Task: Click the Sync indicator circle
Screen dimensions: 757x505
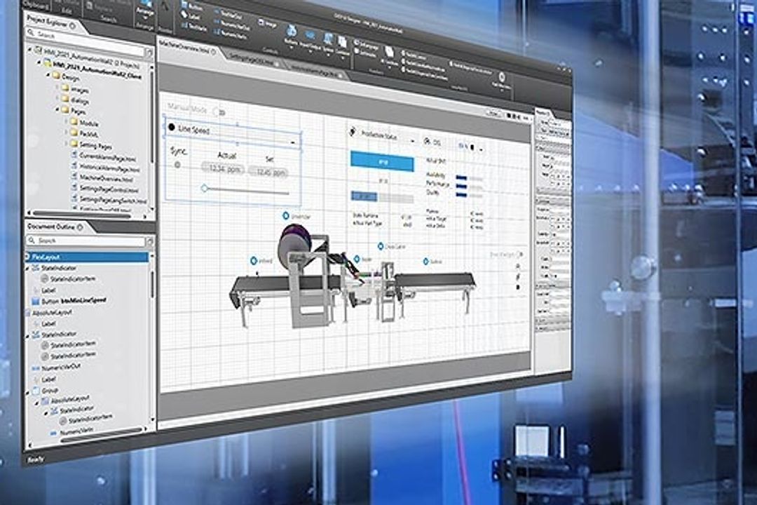Action: pos(177,165)
